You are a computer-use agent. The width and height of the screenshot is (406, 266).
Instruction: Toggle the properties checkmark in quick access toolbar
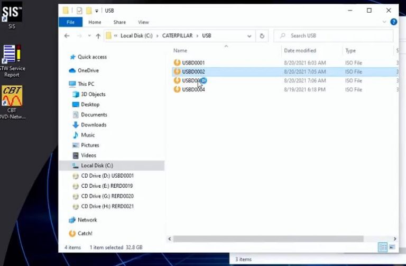pos(79,11)
